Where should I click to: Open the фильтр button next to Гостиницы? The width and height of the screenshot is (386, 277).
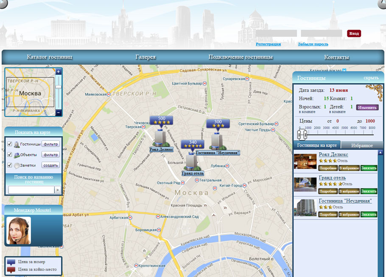coord(50,144)
